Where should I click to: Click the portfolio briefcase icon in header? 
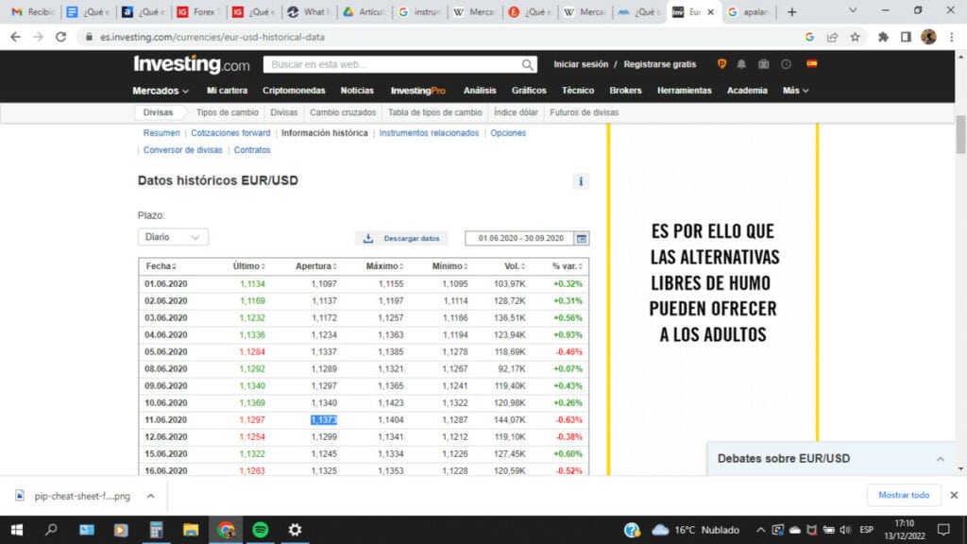pos(763,63)
